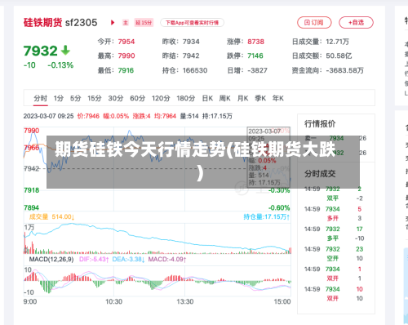
Task: Click the volume bar chart area
Action: 157,238
